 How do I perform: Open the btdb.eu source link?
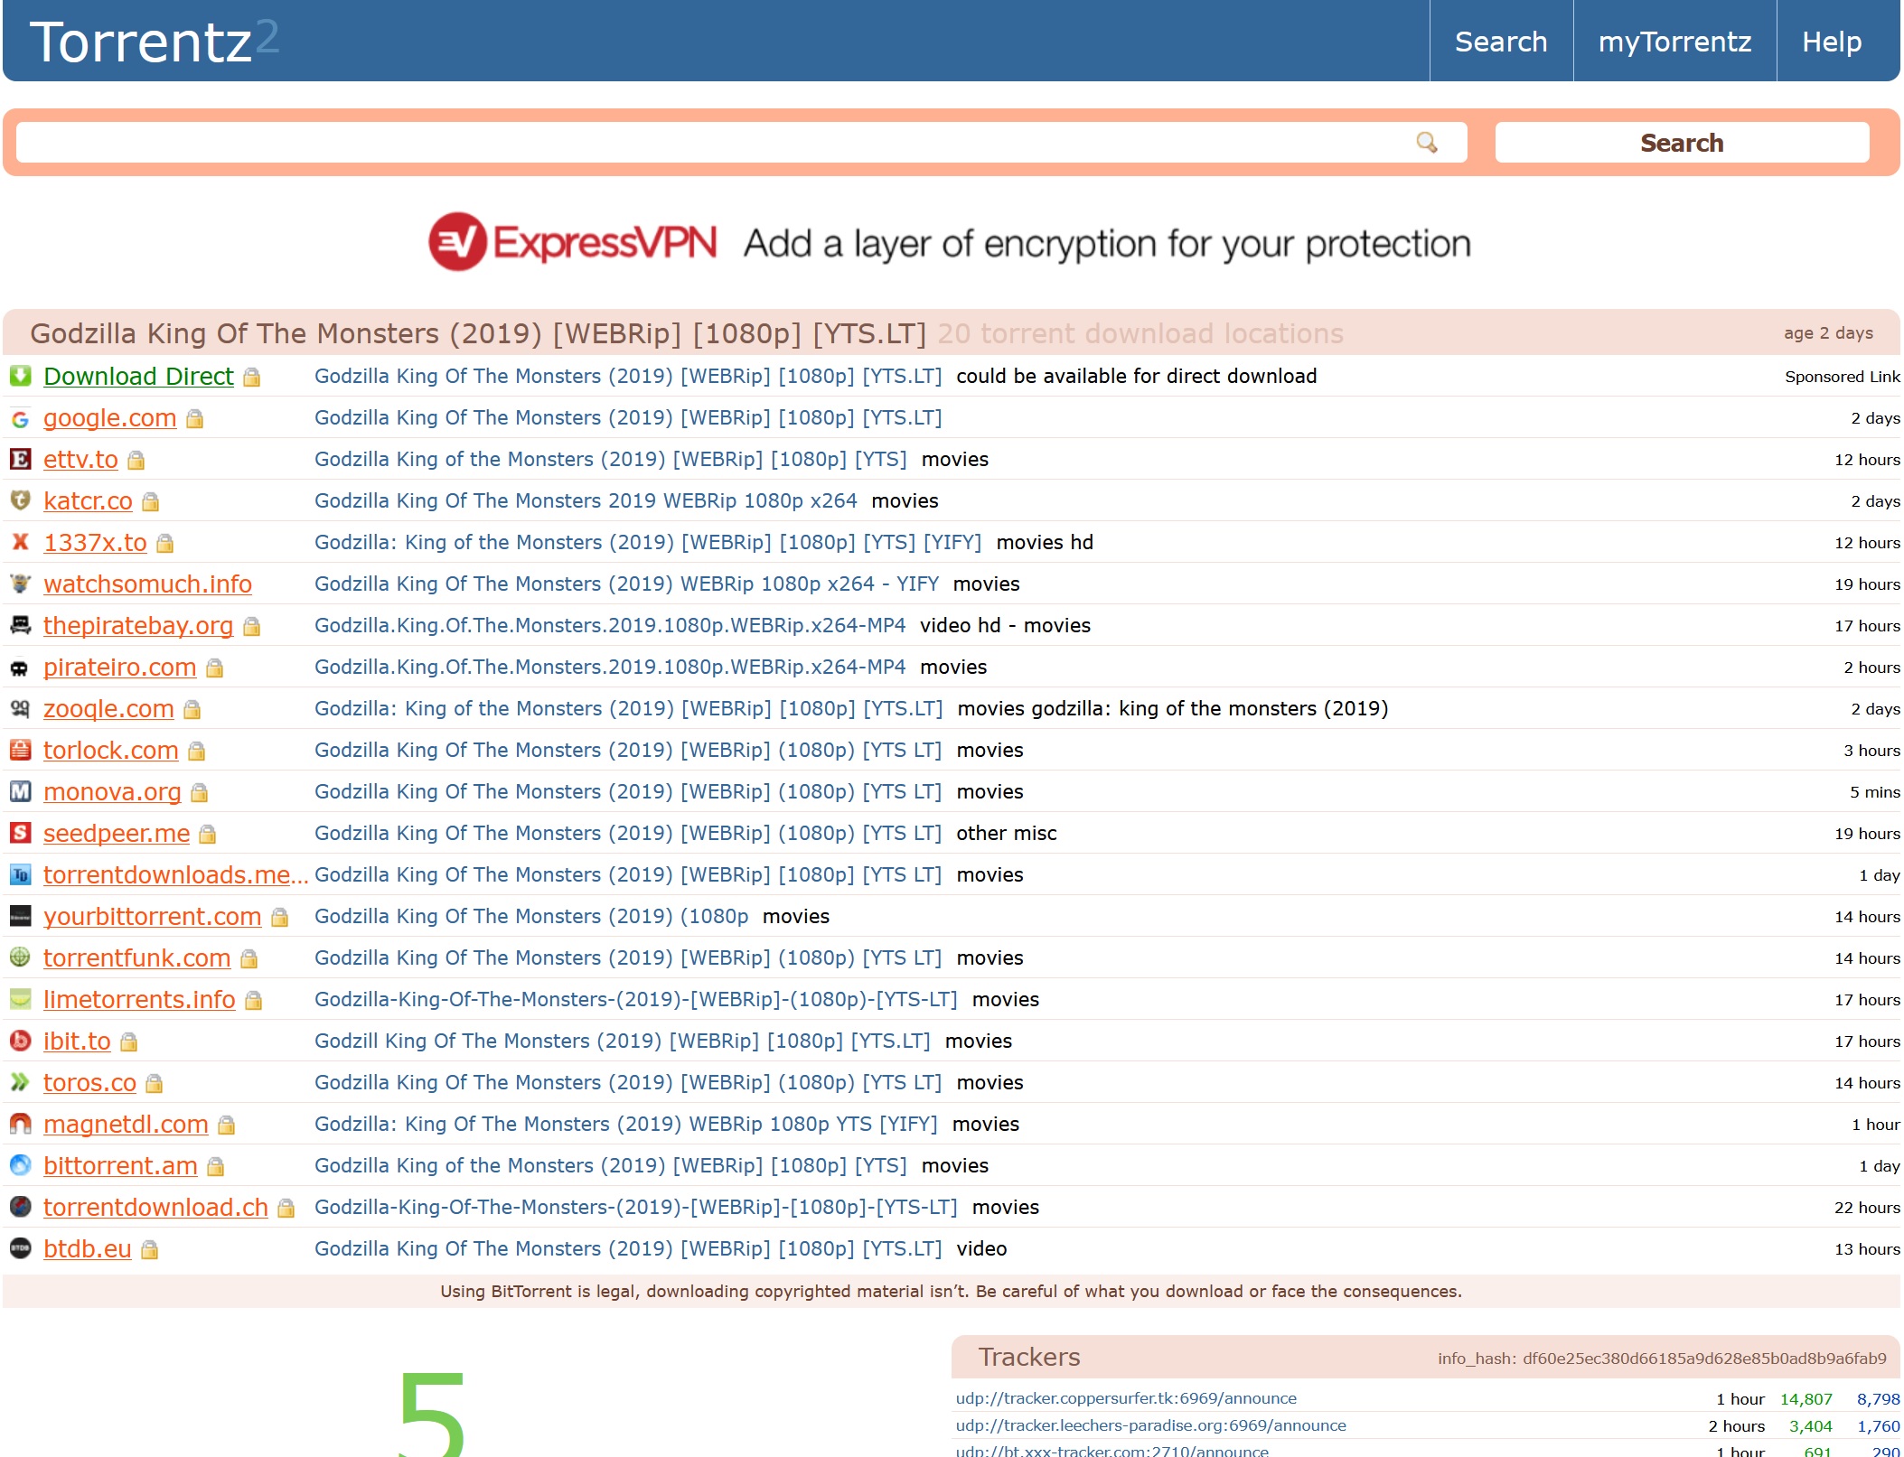87,1248
